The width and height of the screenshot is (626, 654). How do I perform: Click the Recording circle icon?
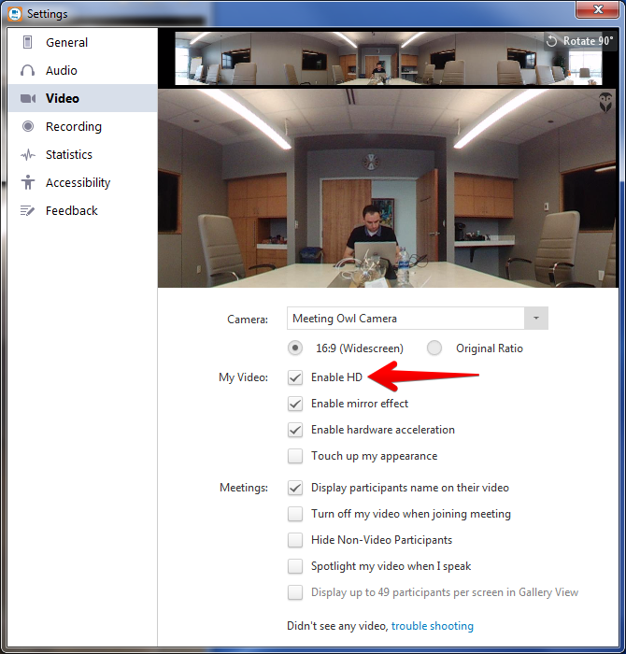(x=28, y=126)
